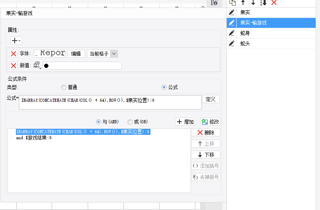
Task: Click the 增加 button to add the condition
Action: coord(185,122)
